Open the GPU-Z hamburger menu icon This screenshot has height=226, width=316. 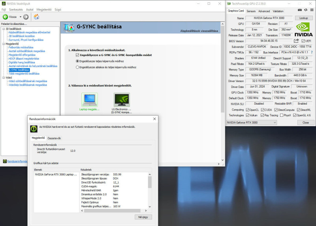click(312, 10)
